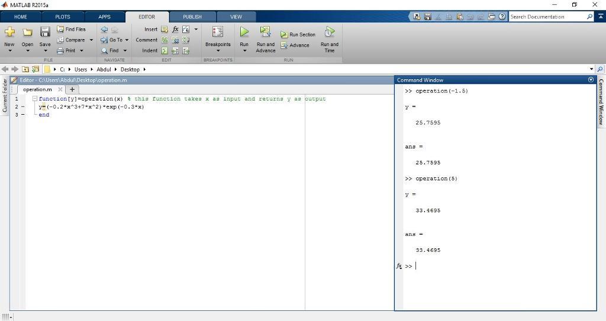Expand the Breakpoints dropdown
Screen dimensions: 606x321
point(218,51)
